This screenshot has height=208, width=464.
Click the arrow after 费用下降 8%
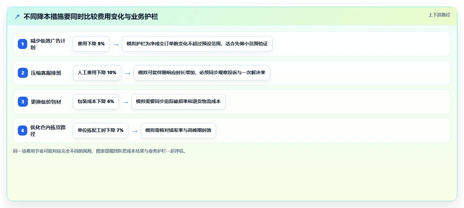116,44
